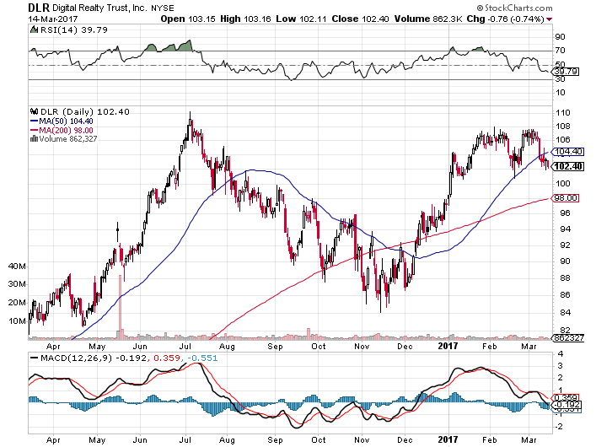The height and width of the screenshot is (447, 596).
Task: Click the 102.40 last price tag
Action: (568, 166)
